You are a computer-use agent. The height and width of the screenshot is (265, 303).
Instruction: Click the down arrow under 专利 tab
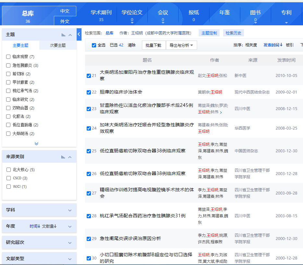click(286, 22)
